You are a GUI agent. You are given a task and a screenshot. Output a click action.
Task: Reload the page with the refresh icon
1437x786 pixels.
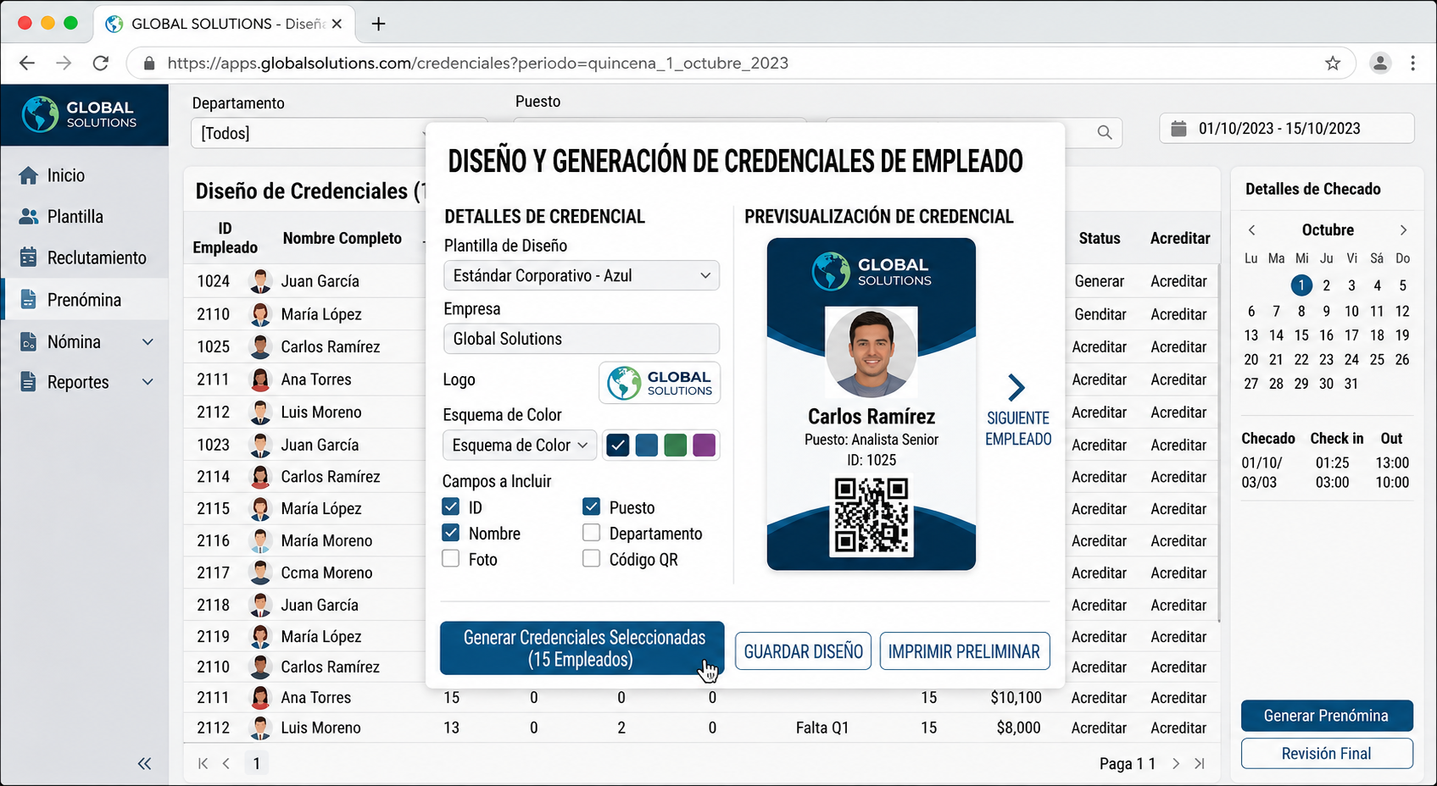coord(101,63)
